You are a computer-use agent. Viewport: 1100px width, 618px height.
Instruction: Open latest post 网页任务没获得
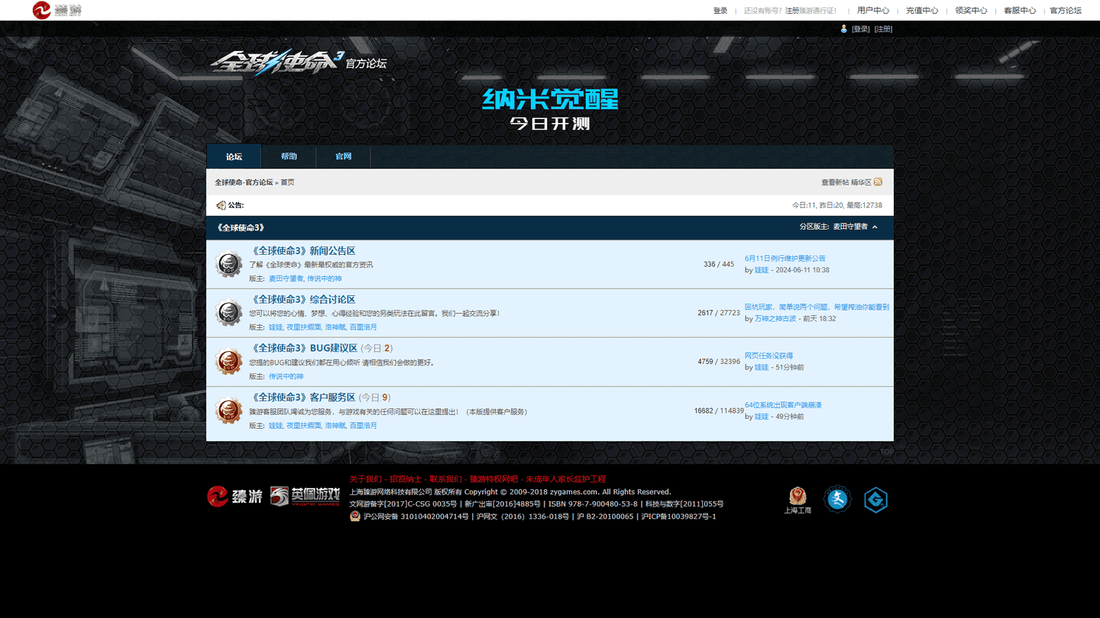[768, 356]
